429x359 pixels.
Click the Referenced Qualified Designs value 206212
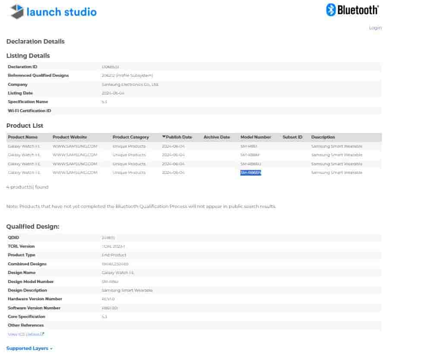click(108, 76)
